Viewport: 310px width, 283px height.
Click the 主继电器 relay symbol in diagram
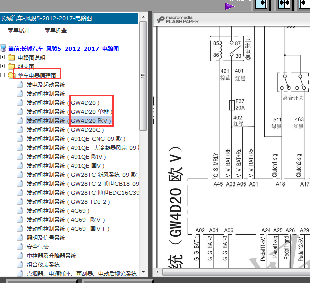coord(227,48)
